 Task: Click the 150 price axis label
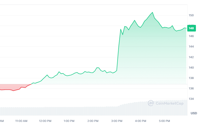coord(191,15)
